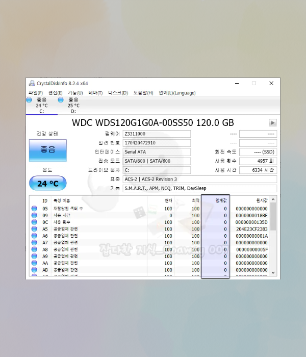The height and width of the screenshot is (357, 306).
Task: Click the 임계값 column header
Action: point(221,200)
